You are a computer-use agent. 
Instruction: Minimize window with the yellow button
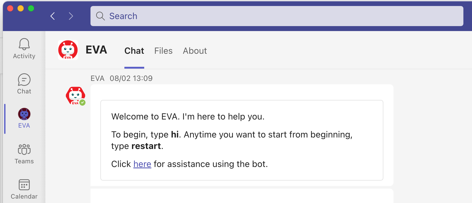tap(21, 8)
